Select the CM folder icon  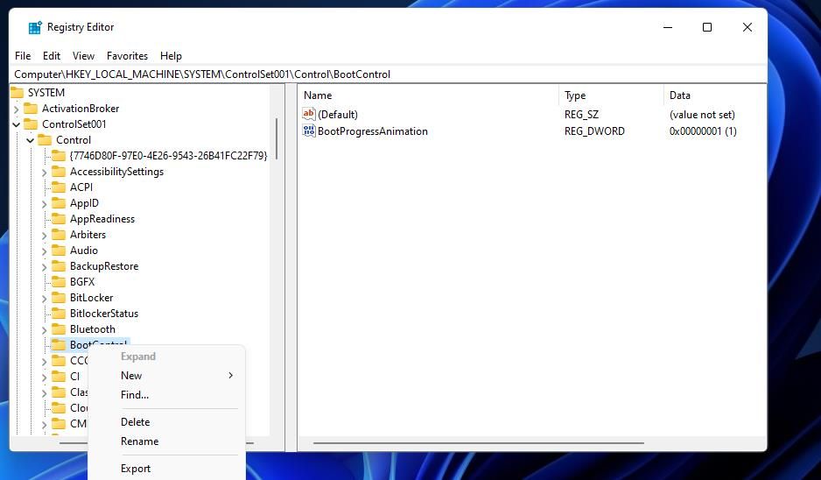59,423
